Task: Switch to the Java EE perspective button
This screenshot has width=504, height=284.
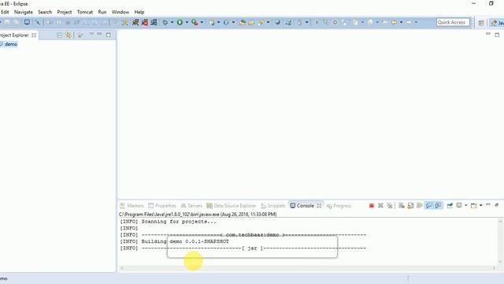Action: click(497, 23)
